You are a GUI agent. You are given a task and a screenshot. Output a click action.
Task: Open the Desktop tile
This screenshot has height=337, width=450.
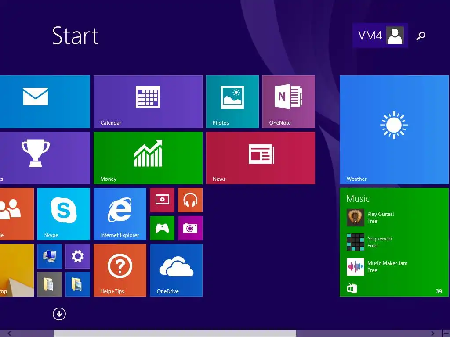coord(17,270)
